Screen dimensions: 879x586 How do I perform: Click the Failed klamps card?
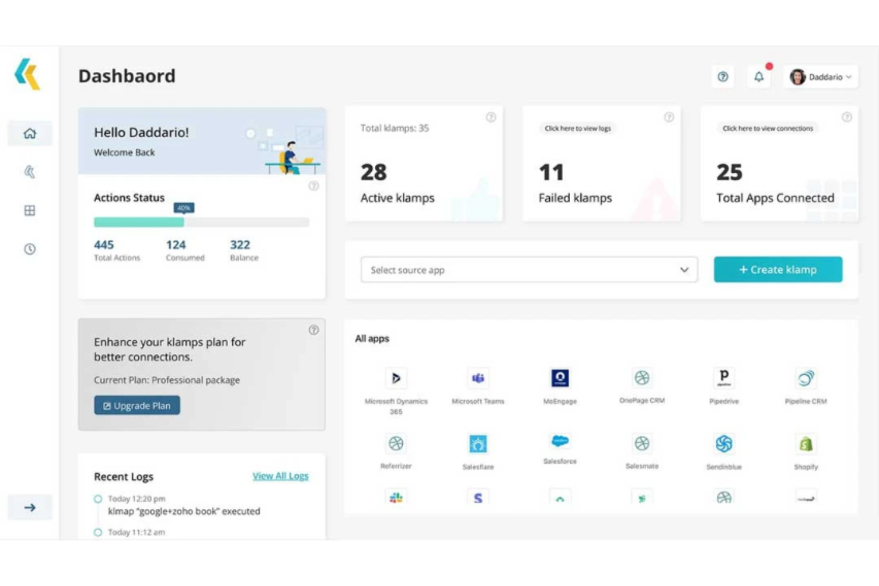pos(602,163)
